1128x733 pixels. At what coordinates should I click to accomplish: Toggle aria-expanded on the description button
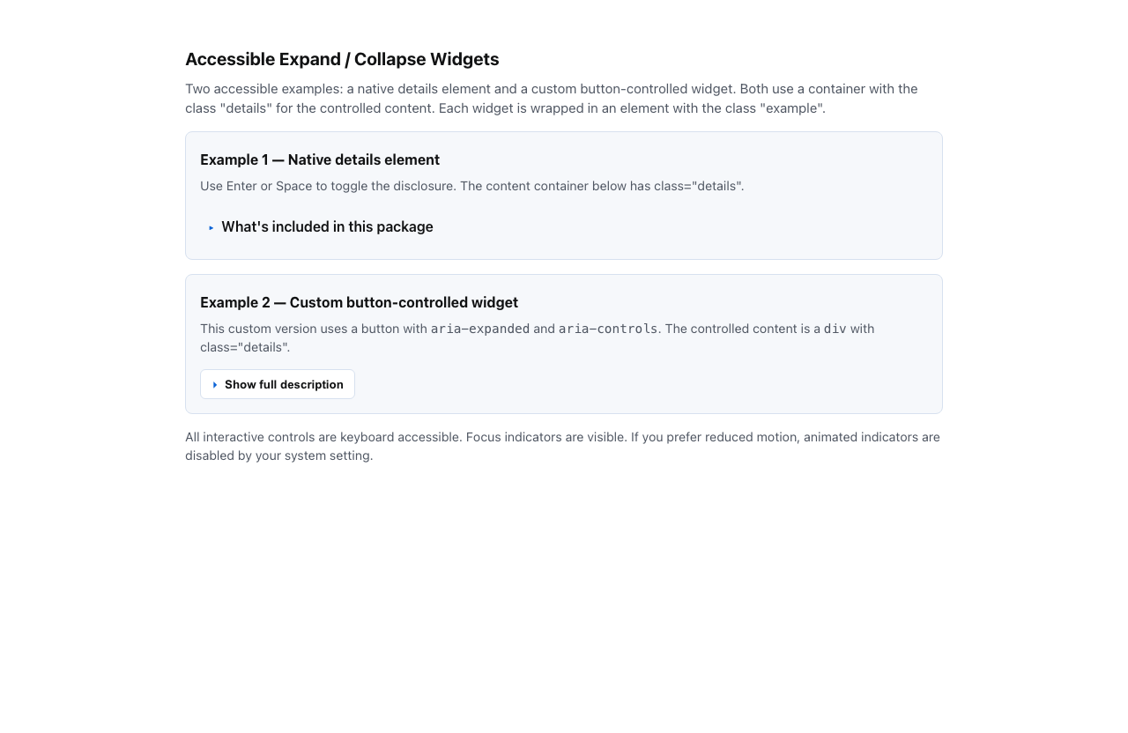pos(278,384)
